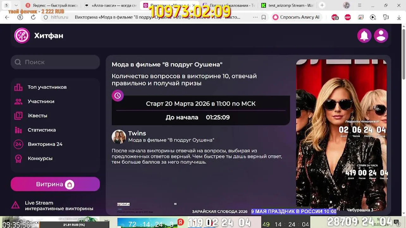Open the user profile avatar
The height and width of the screenshot is (228, 406).
pyautogui.click(x=381, y=35)
